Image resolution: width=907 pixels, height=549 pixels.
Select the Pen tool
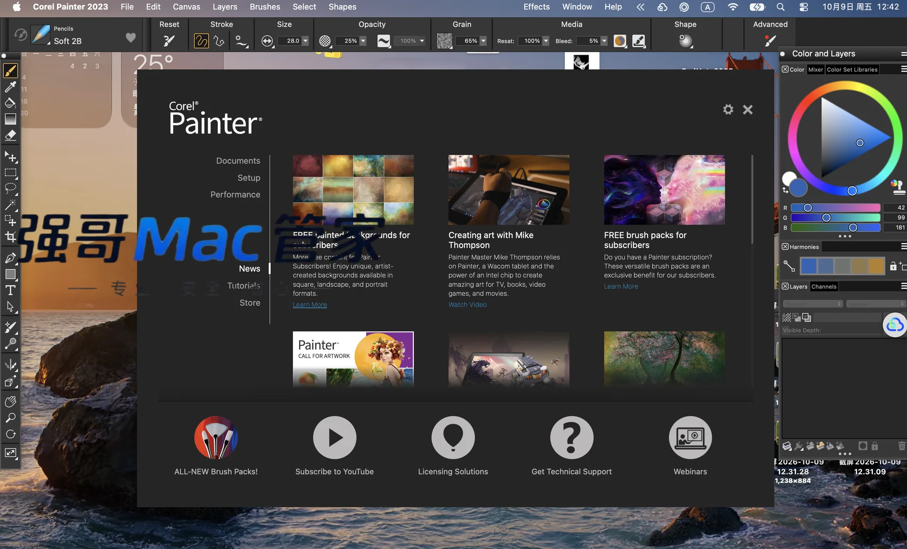pos(10,258)
